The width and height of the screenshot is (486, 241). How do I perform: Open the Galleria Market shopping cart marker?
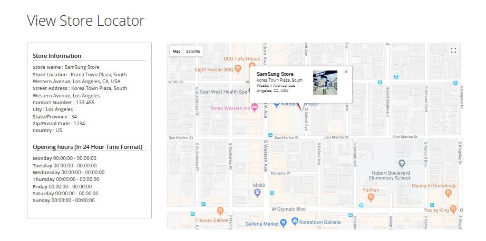(x=283, y=223)
